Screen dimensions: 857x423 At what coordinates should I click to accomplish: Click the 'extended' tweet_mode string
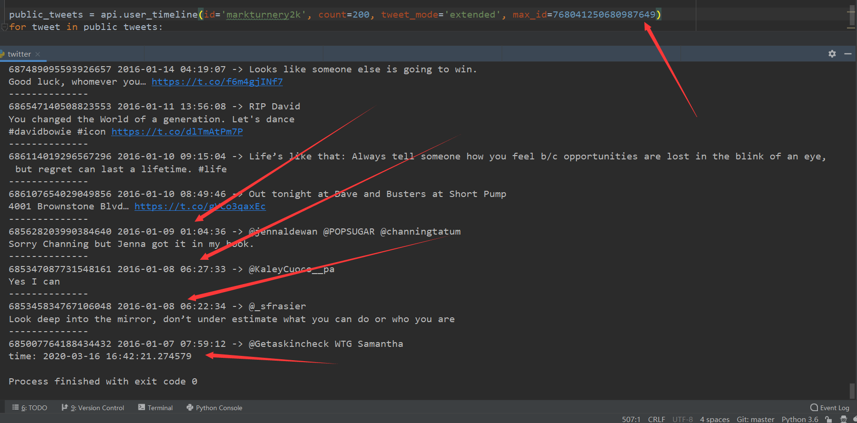tap(473, 15)
